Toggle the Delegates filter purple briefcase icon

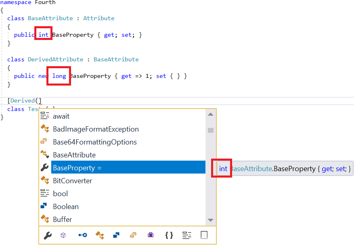tap(151, 235)
